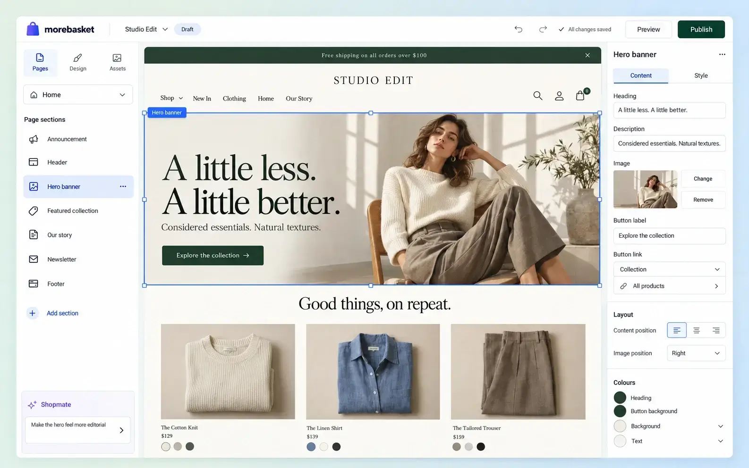Click the Button label input field
The height and width of the screenshot is (468, 749).
669,236
